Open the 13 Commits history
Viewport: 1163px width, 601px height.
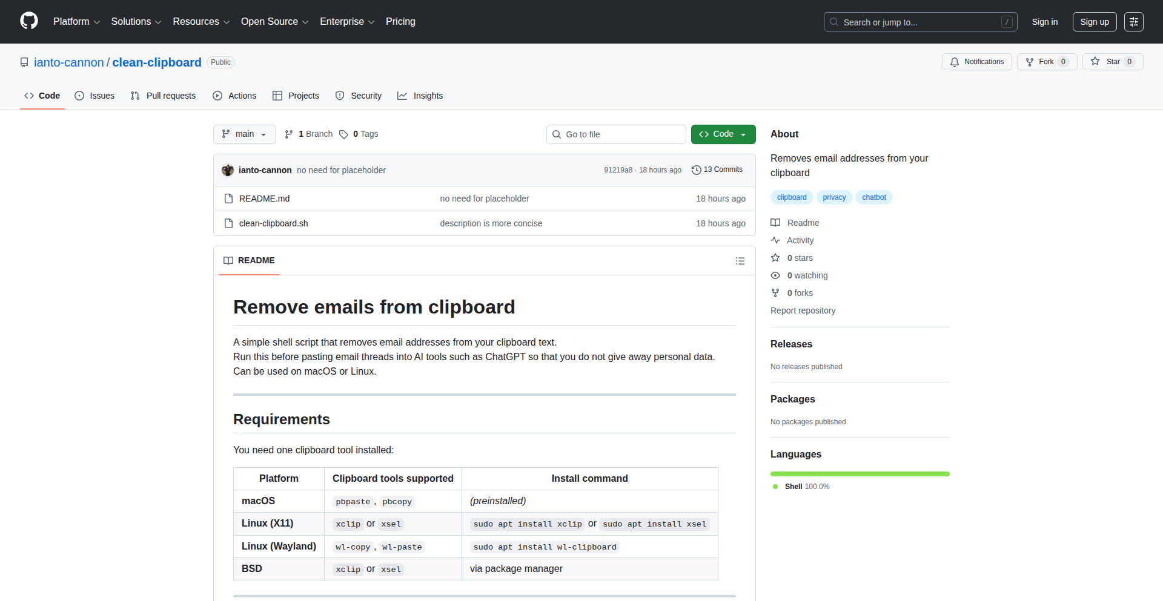tap(717, 170)
